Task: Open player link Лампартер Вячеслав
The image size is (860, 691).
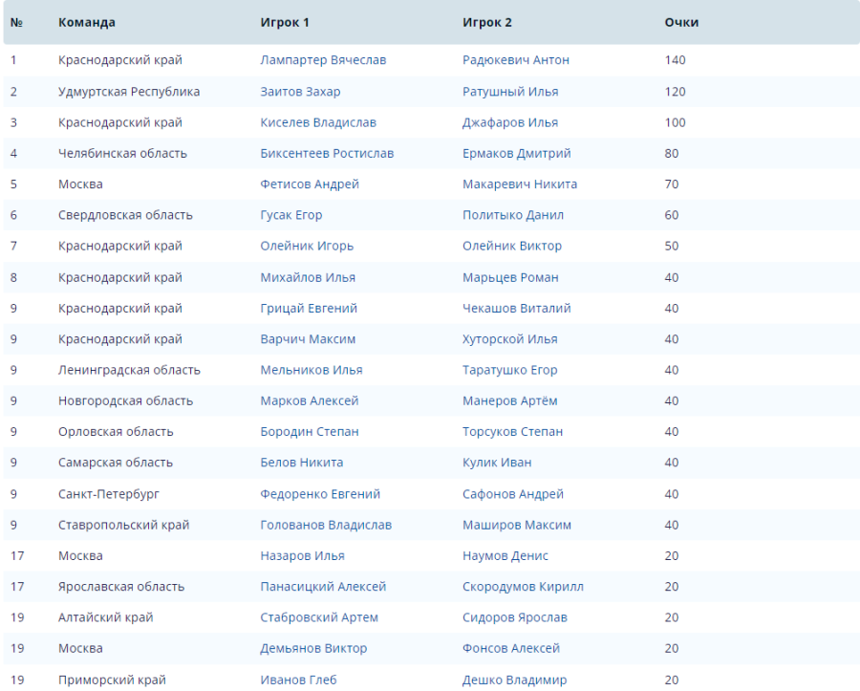Action: (x=323, y=60)
